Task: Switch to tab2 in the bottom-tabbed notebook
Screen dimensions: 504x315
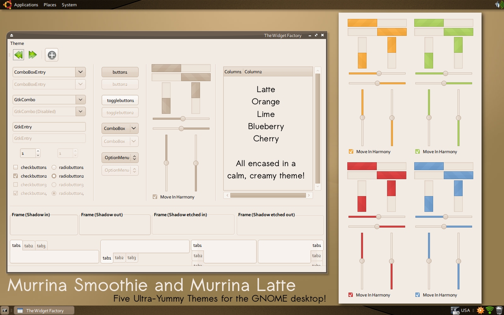Action: pyautogui.click(x=119, y=258)
